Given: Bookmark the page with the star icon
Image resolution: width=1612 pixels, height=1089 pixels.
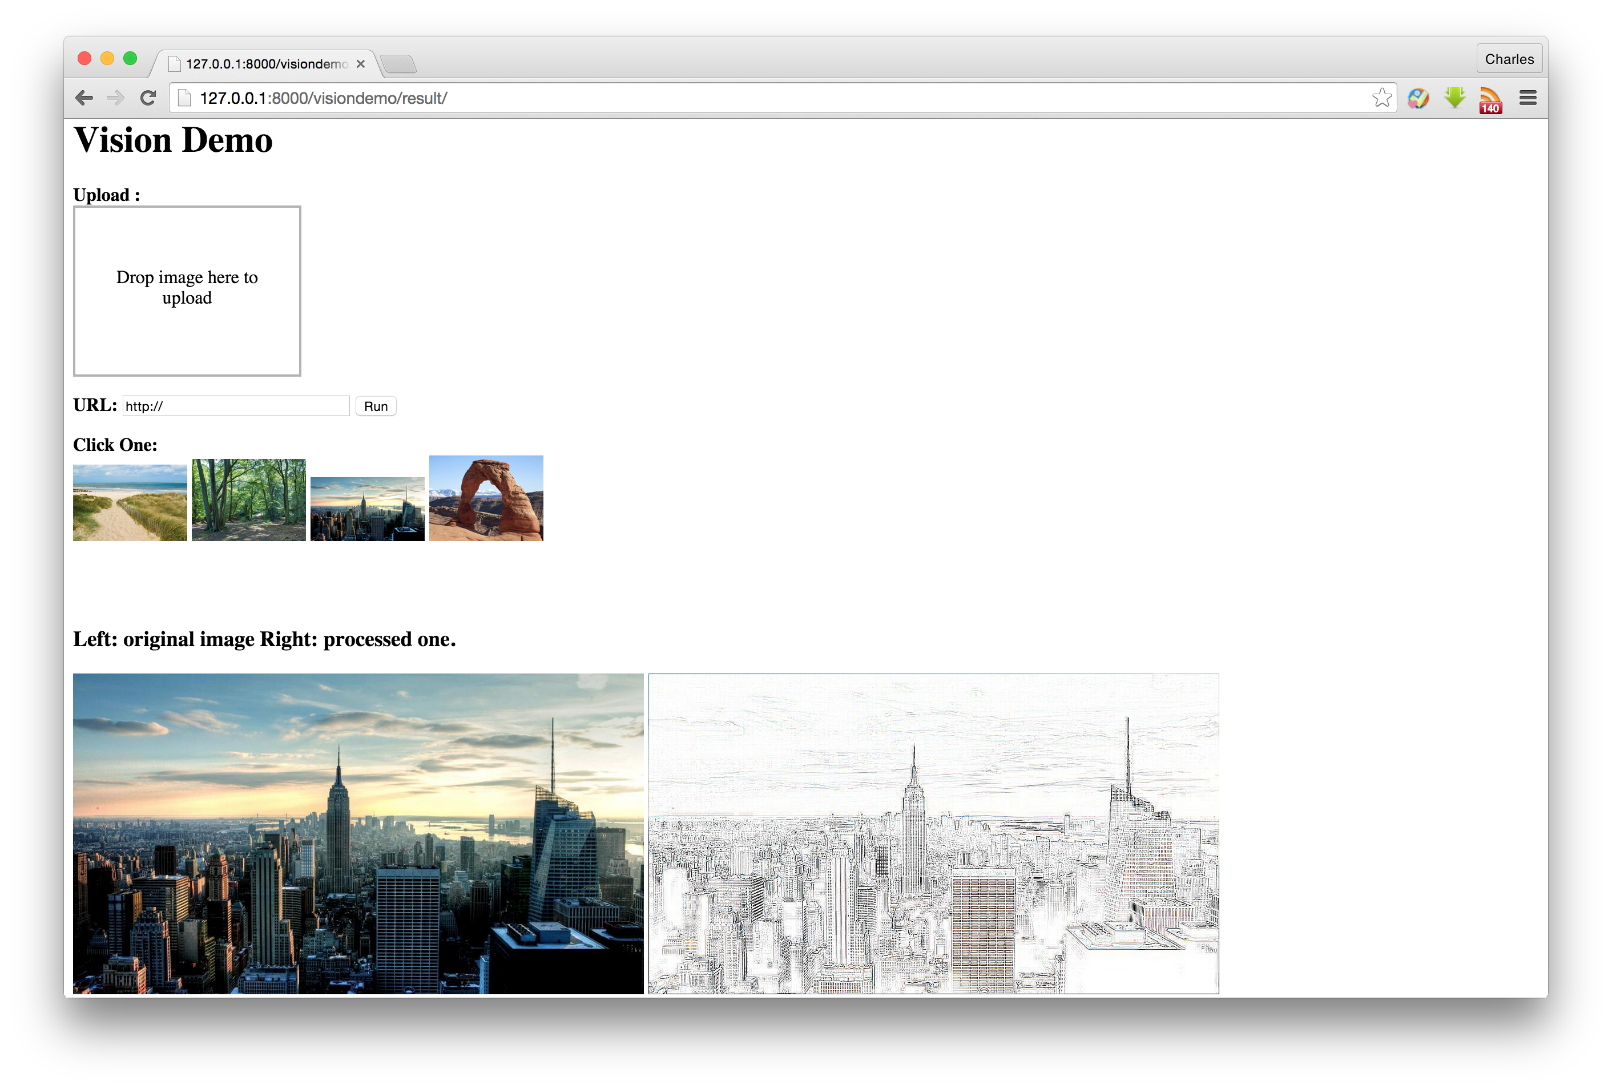Looking at the screenshot, I should [x=1381, y=98].
